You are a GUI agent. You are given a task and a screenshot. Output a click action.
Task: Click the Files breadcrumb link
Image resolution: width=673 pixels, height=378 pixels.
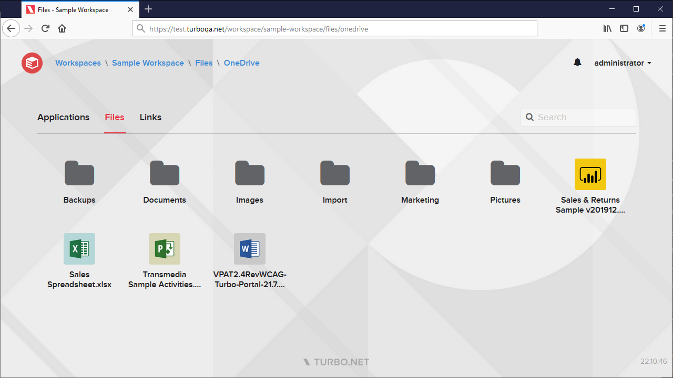pyautogui.click(x=203, y=62)
